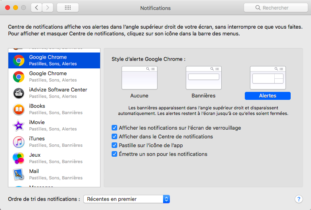Screen dimensions: 311x210
Task: Choose the Bannières label
Action: 203,95
